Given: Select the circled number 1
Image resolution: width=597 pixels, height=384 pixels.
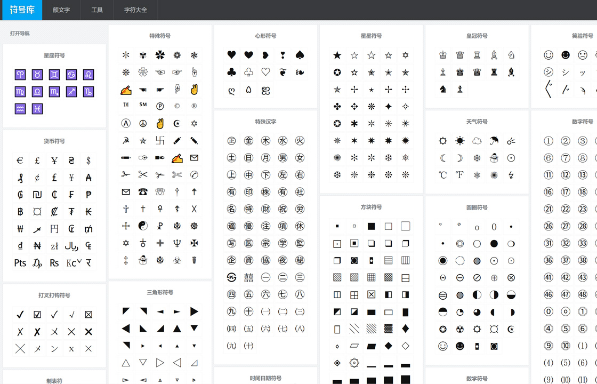Looking at the screenshot, I should 548,141.
